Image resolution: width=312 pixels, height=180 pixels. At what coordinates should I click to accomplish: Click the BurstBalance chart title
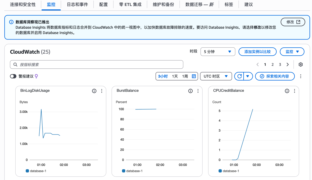pyautogui.click(x=128, y=91)
